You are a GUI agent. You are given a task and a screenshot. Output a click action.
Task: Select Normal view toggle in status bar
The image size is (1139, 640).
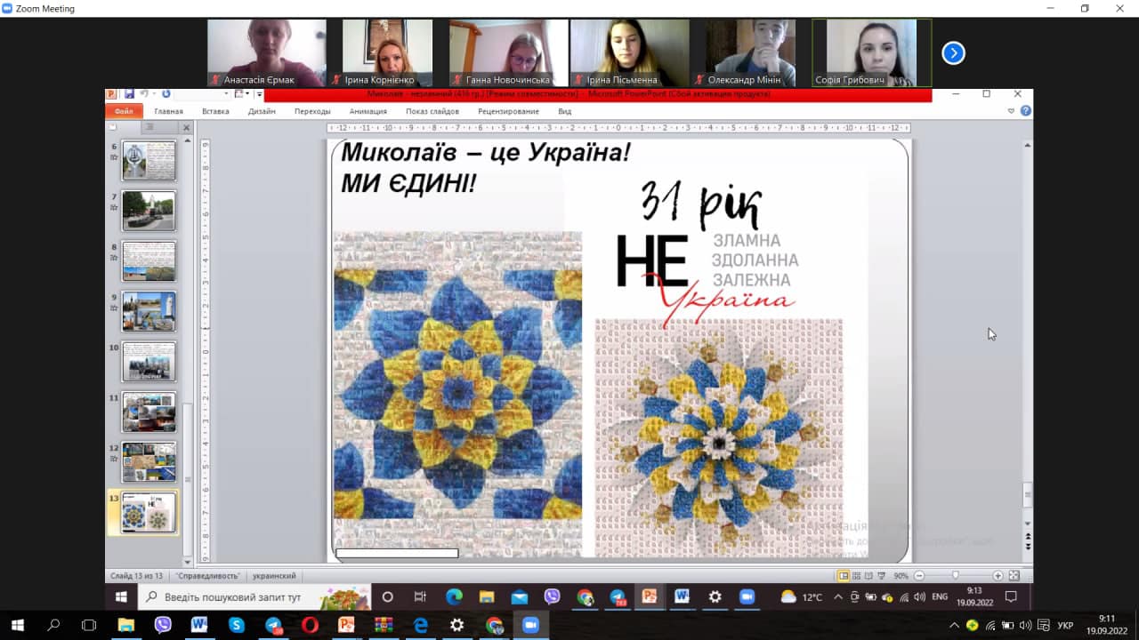pos(844,576)
